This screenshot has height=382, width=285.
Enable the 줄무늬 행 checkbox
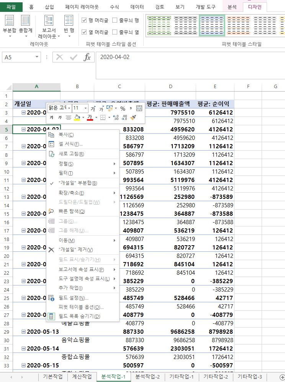click(115, 20)
